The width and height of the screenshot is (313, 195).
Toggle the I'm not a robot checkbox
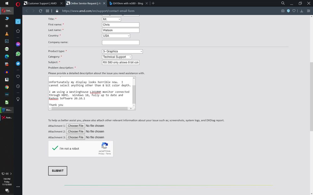[x=55, y=148]
